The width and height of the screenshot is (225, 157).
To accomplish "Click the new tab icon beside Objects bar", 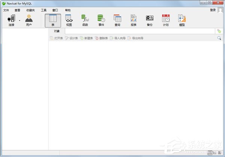I will pyautogui.click(x=219, y=31).
